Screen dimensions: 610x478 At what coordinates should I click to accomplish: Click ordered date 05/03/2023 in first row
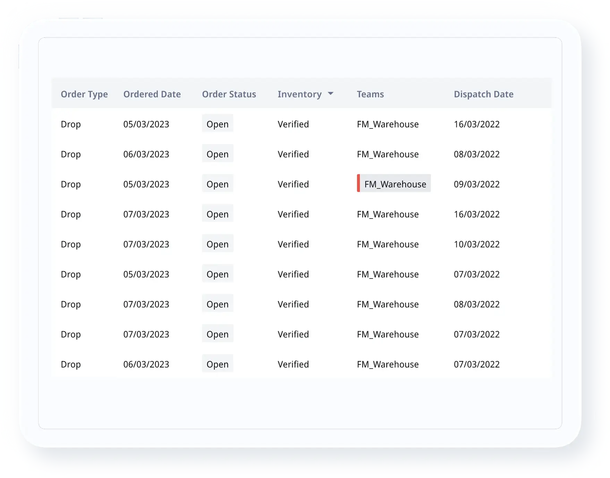[x=146, y=124]
